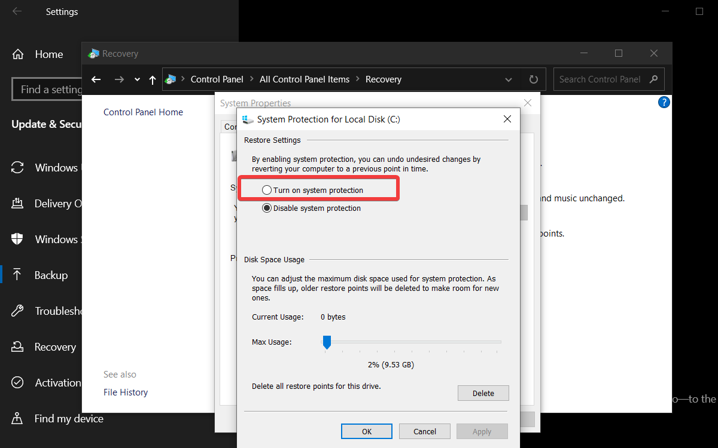
Task: Close the System Properties dialog
Action: pyautogui.click(x=527, y=103)
